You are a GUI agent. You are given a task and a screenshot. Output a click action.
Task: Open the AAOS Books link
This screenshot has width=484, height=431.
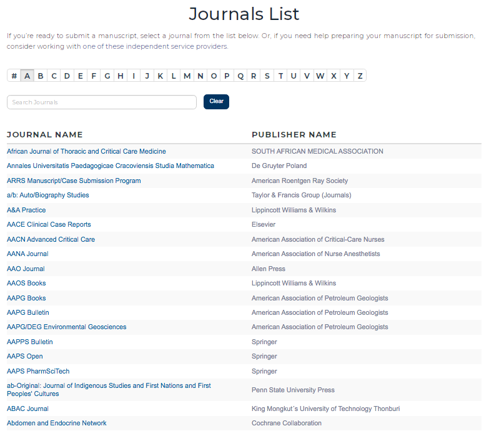pyautogui.click(x=26, y=283)
